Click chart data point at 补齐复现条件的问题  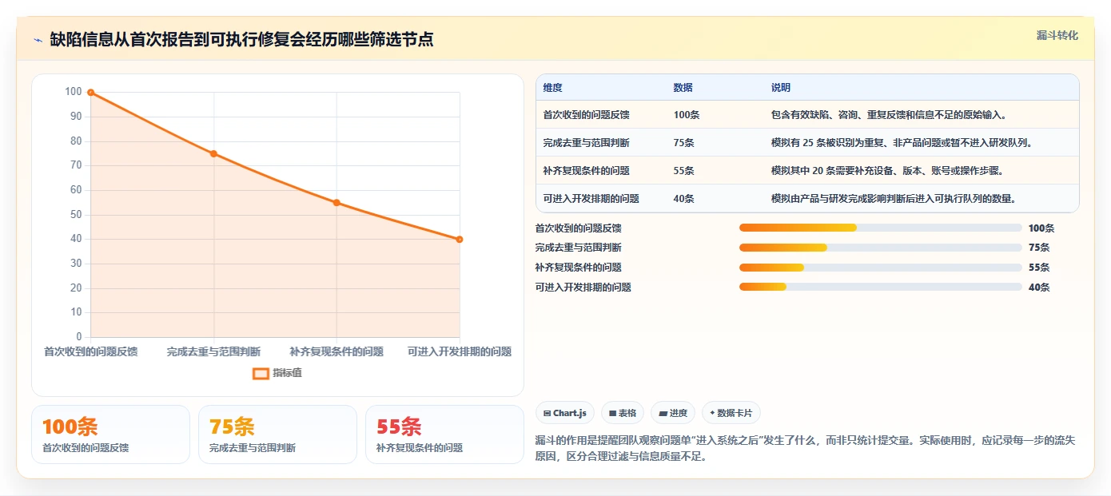336,203
